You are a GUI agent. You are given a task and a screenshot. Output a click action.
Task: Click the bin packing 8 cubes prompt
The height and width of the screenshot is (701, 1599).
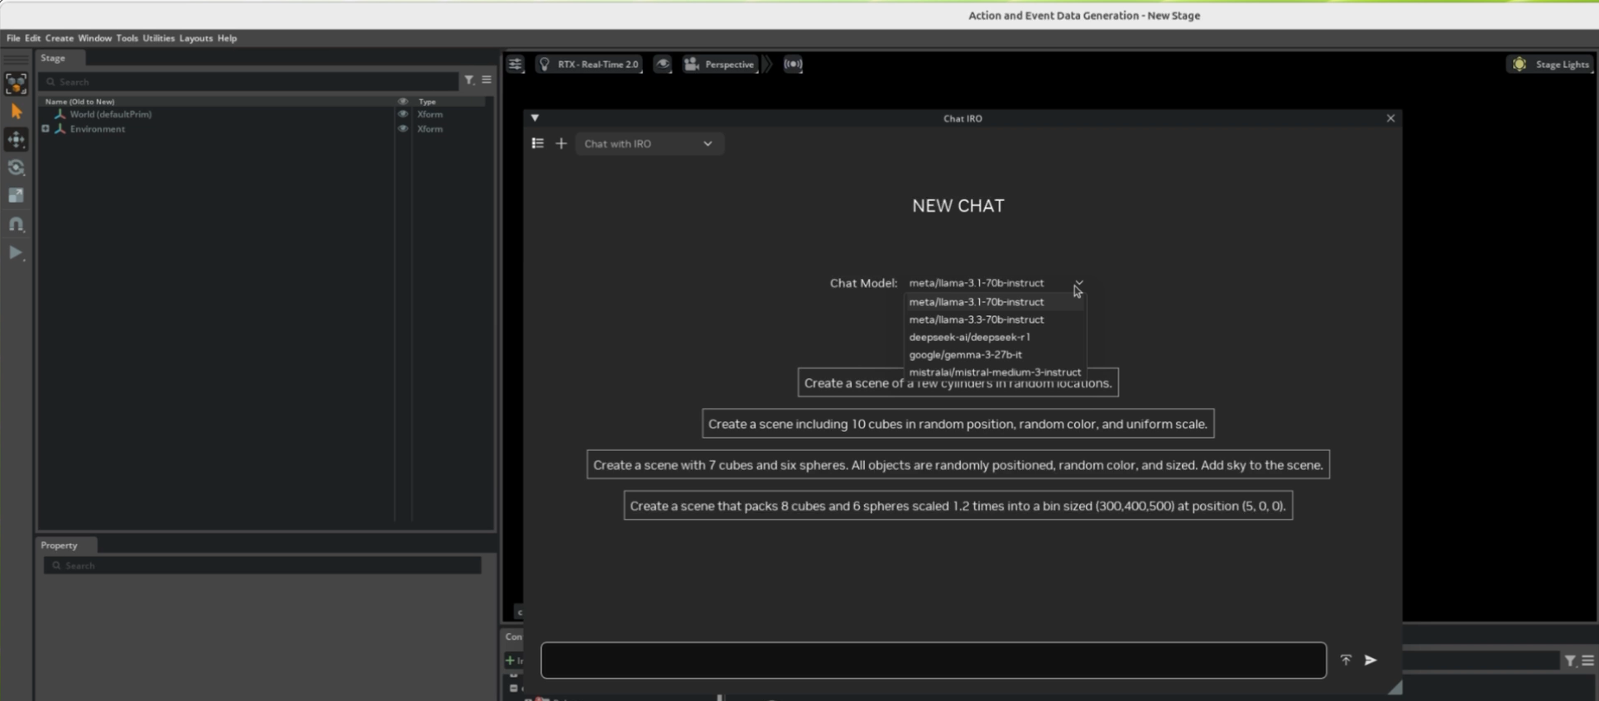958,506
